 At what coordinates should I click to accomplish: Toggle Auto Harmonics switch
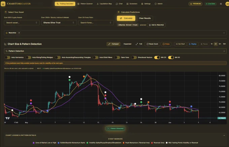pos(7,57)
